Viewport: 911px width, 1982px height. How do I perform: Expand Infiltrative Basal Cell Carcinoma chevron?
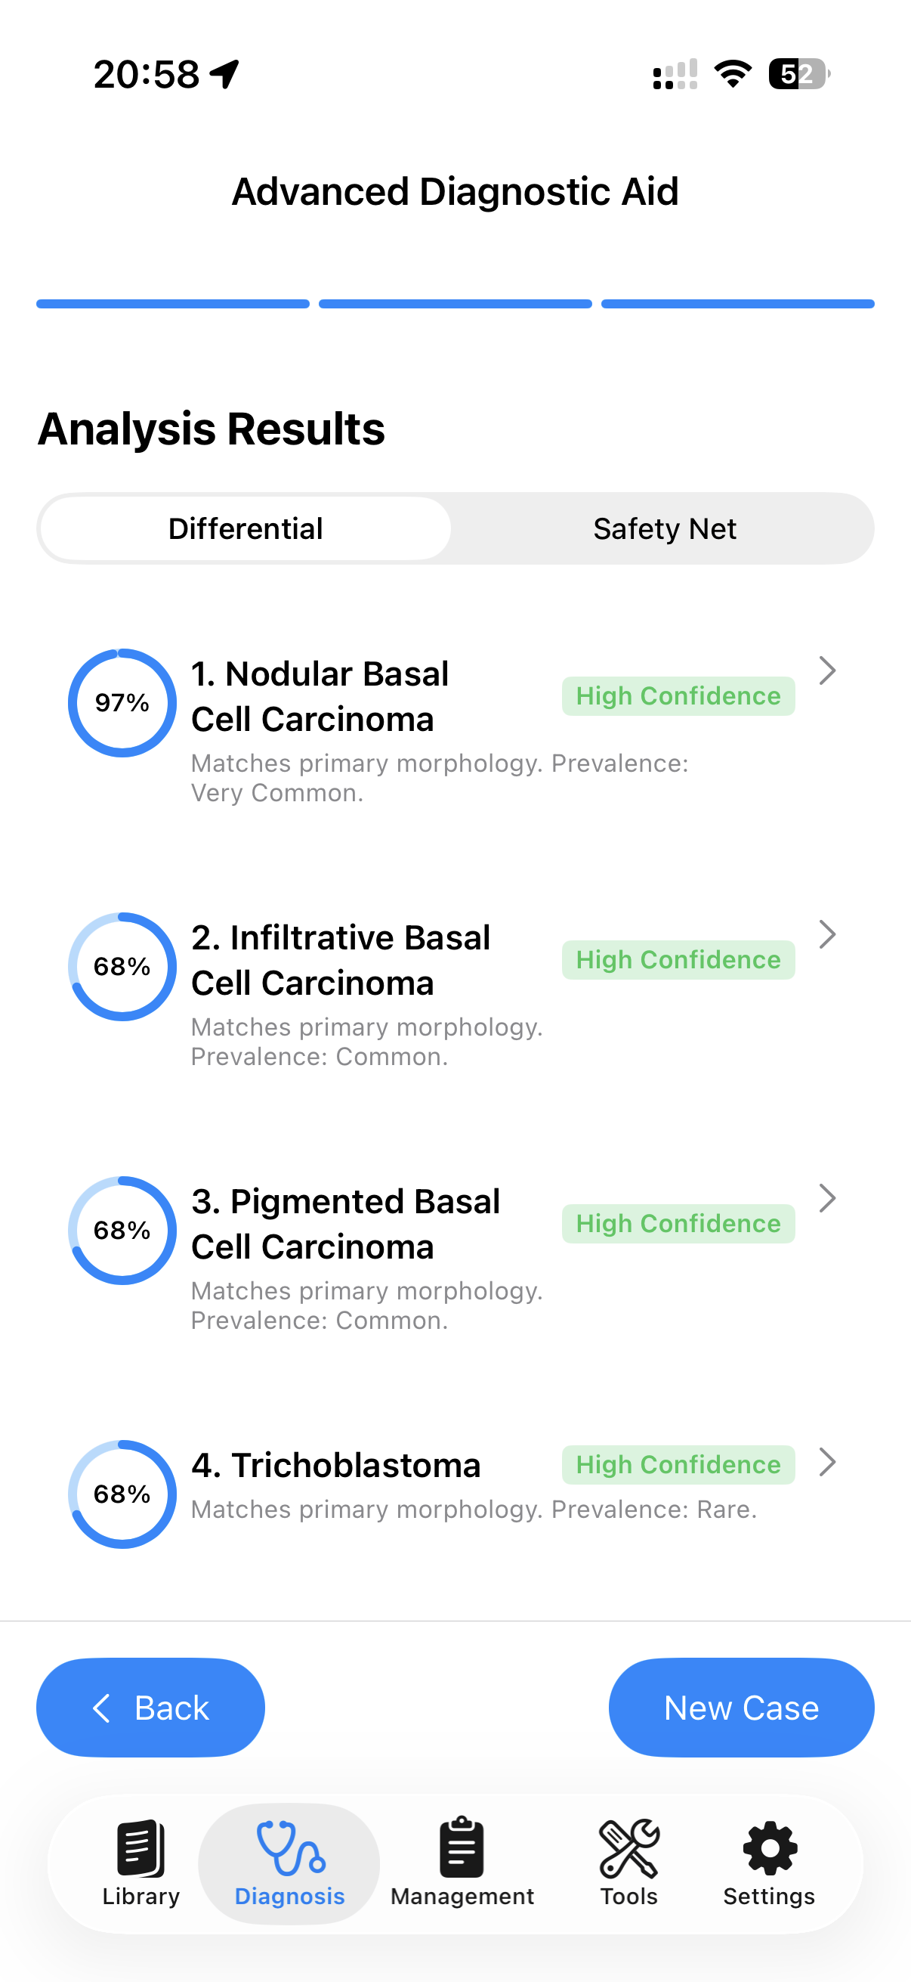pos(827,935)
